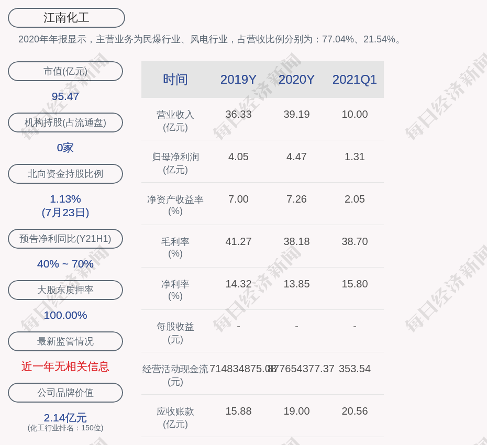This screenshot has height=445, width=487.
Task: Select the 毛利率 row label
Action: click(175, 248)
